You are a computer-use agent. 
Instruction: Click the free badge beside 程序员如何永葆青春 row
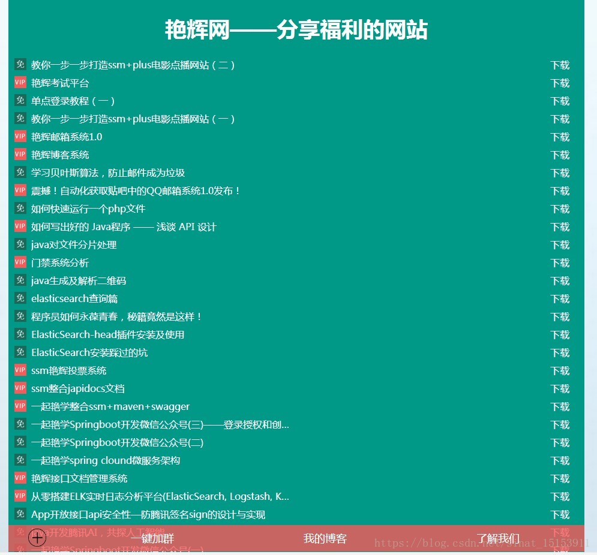pyautogui.click(x=20, y=316)
